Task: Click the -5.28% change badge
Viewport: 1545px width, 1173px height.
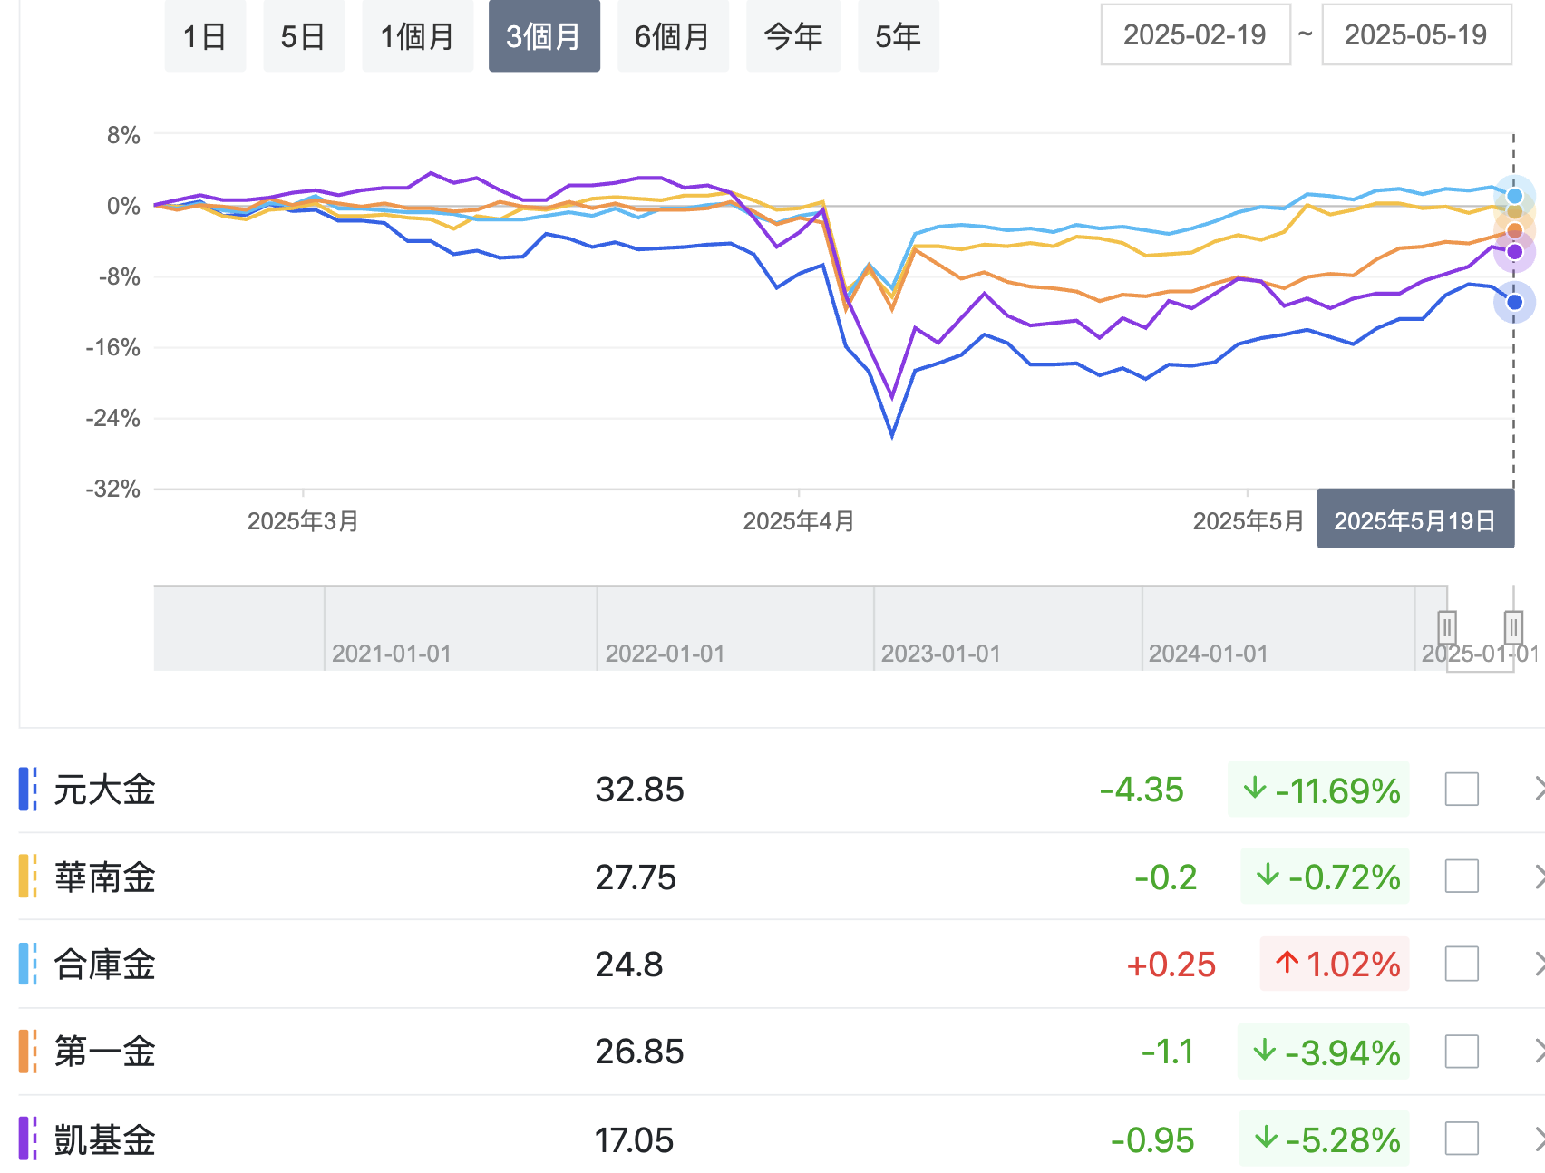Action: 1324,1139
